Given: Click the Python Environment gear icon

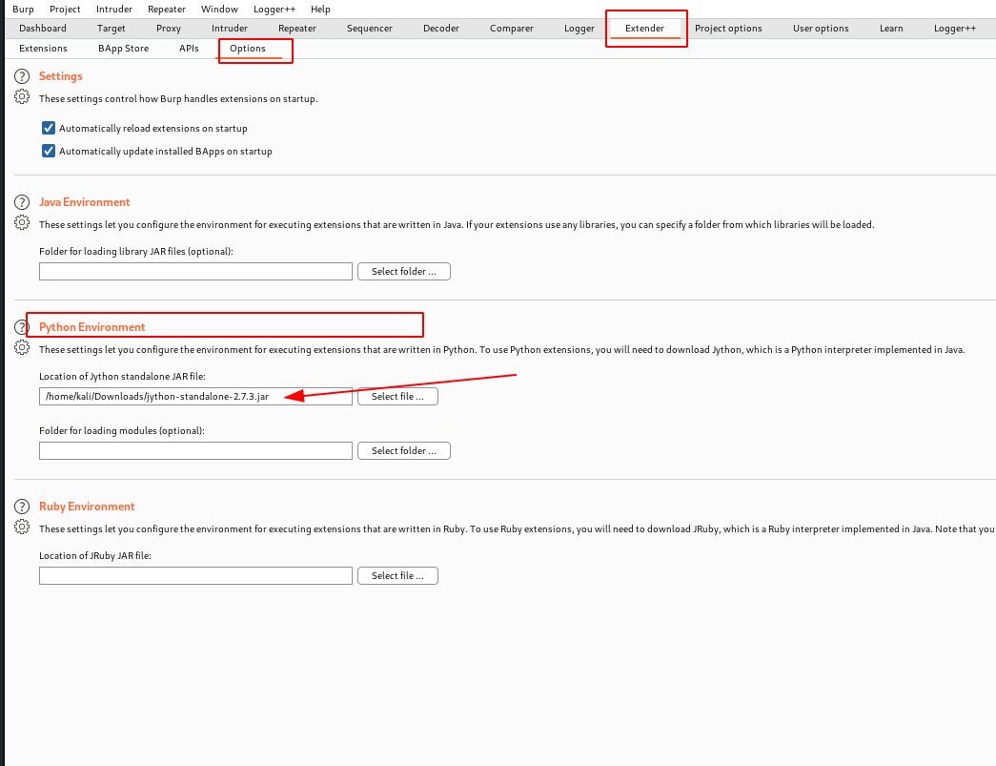Looking at the screenshot, I should tap(22, 348).
